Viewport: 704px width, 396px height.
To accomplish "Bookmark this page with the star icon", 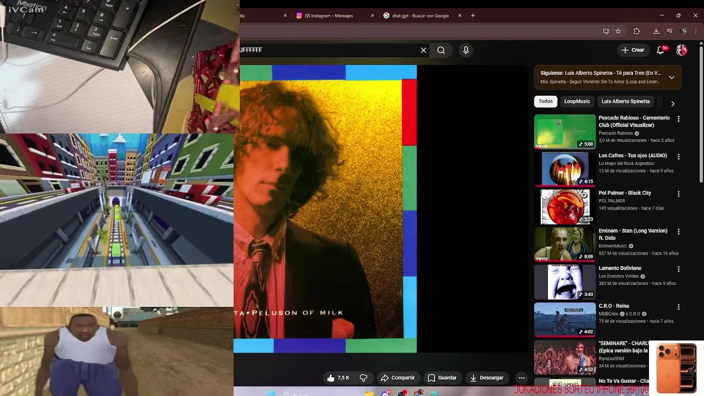I will 618,31.
